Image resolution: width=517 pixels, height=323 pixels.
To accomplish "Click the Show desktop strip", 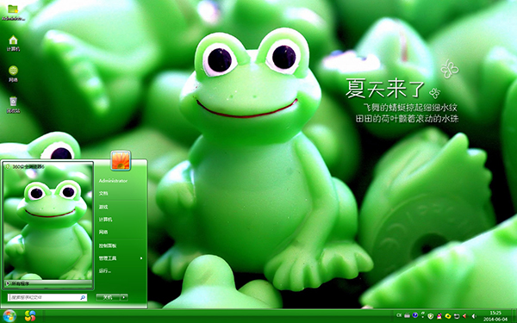I will pyautogui.click(x=514, y=316).
